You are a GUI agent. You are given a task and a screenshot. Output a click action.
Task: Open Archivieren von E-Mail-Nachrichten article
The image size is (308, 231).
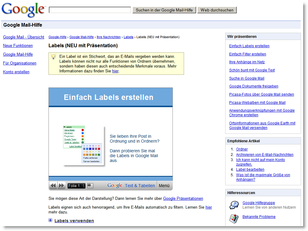pos(265,155)
